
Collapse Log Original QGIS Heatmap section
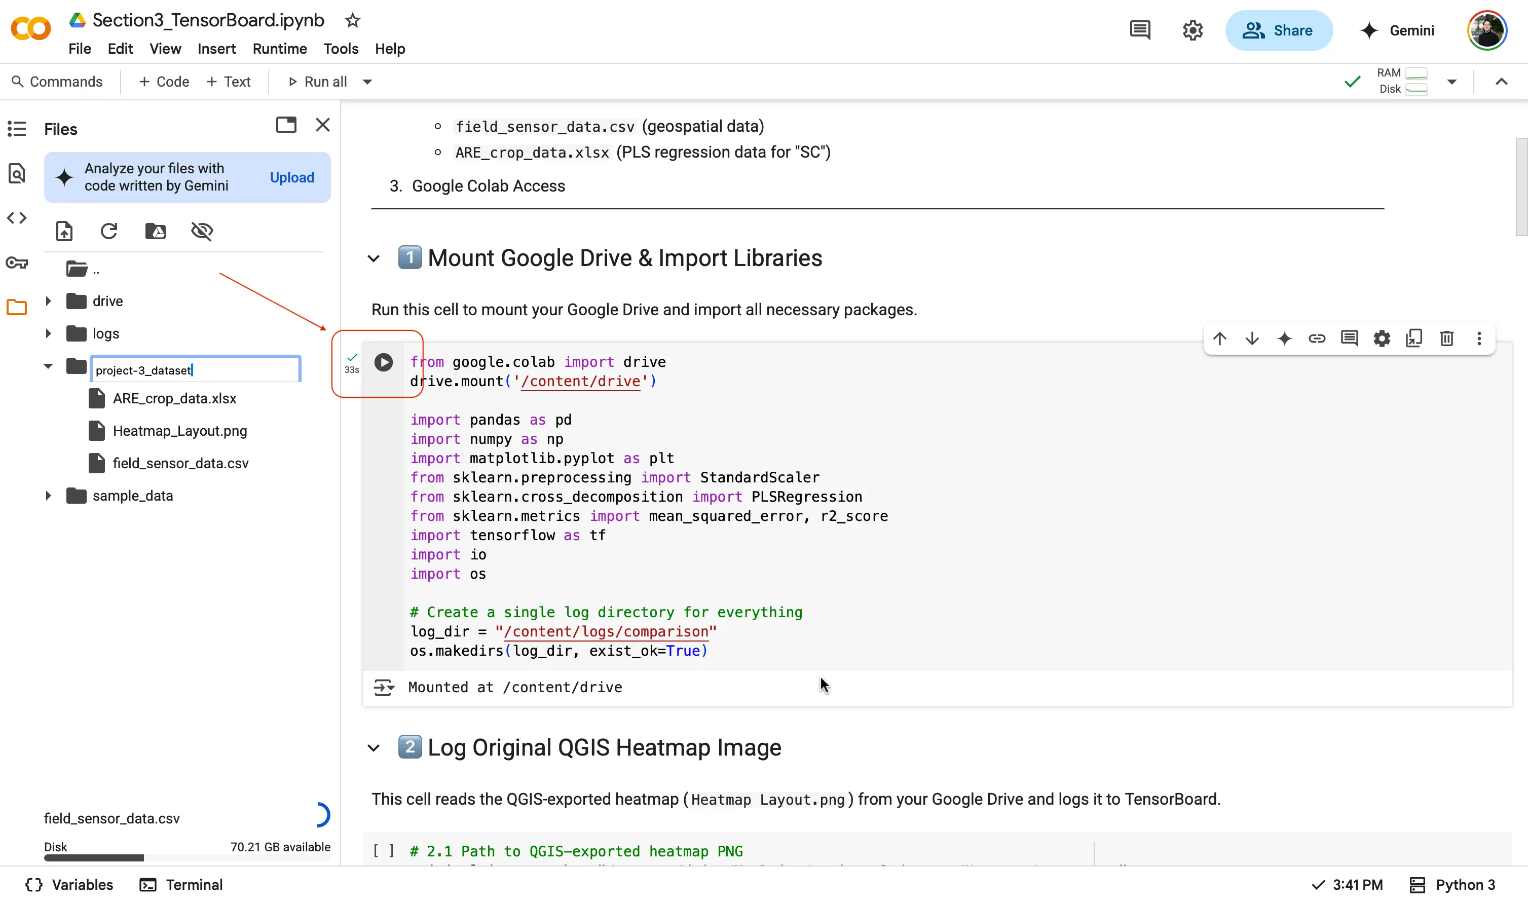coord(374,748)
